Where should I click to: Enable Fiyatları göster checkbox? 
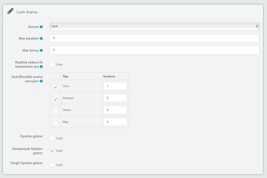[x=52, y=138]
